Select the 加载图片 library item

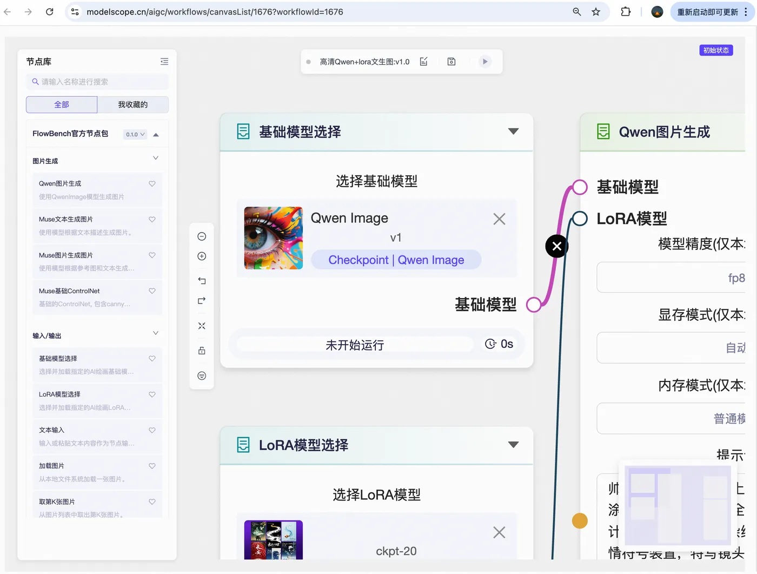tap(97, 472)
